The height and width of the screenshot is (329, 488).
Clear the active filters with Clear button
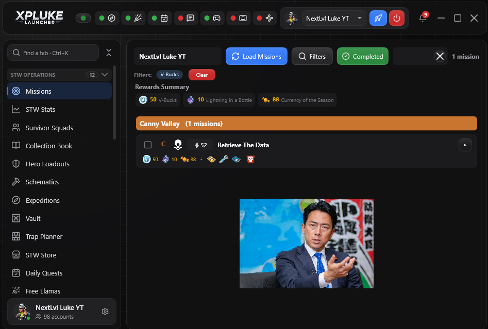click(x=202, y=75)
